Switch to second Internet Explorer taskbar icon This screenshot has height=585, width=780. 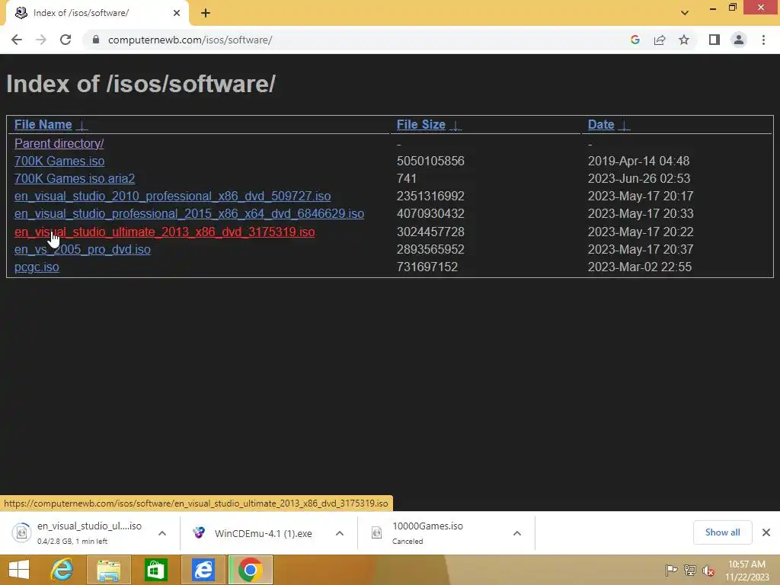[x=203, y=570]
